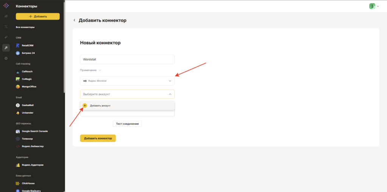Open the chevron next to the user avatar
The width and height of the screenshot is (387, 192).
click(x=378, y=6)
